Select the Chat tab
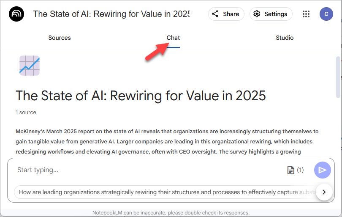The width and height of the screenshot is (342, 217). (173, 38)
